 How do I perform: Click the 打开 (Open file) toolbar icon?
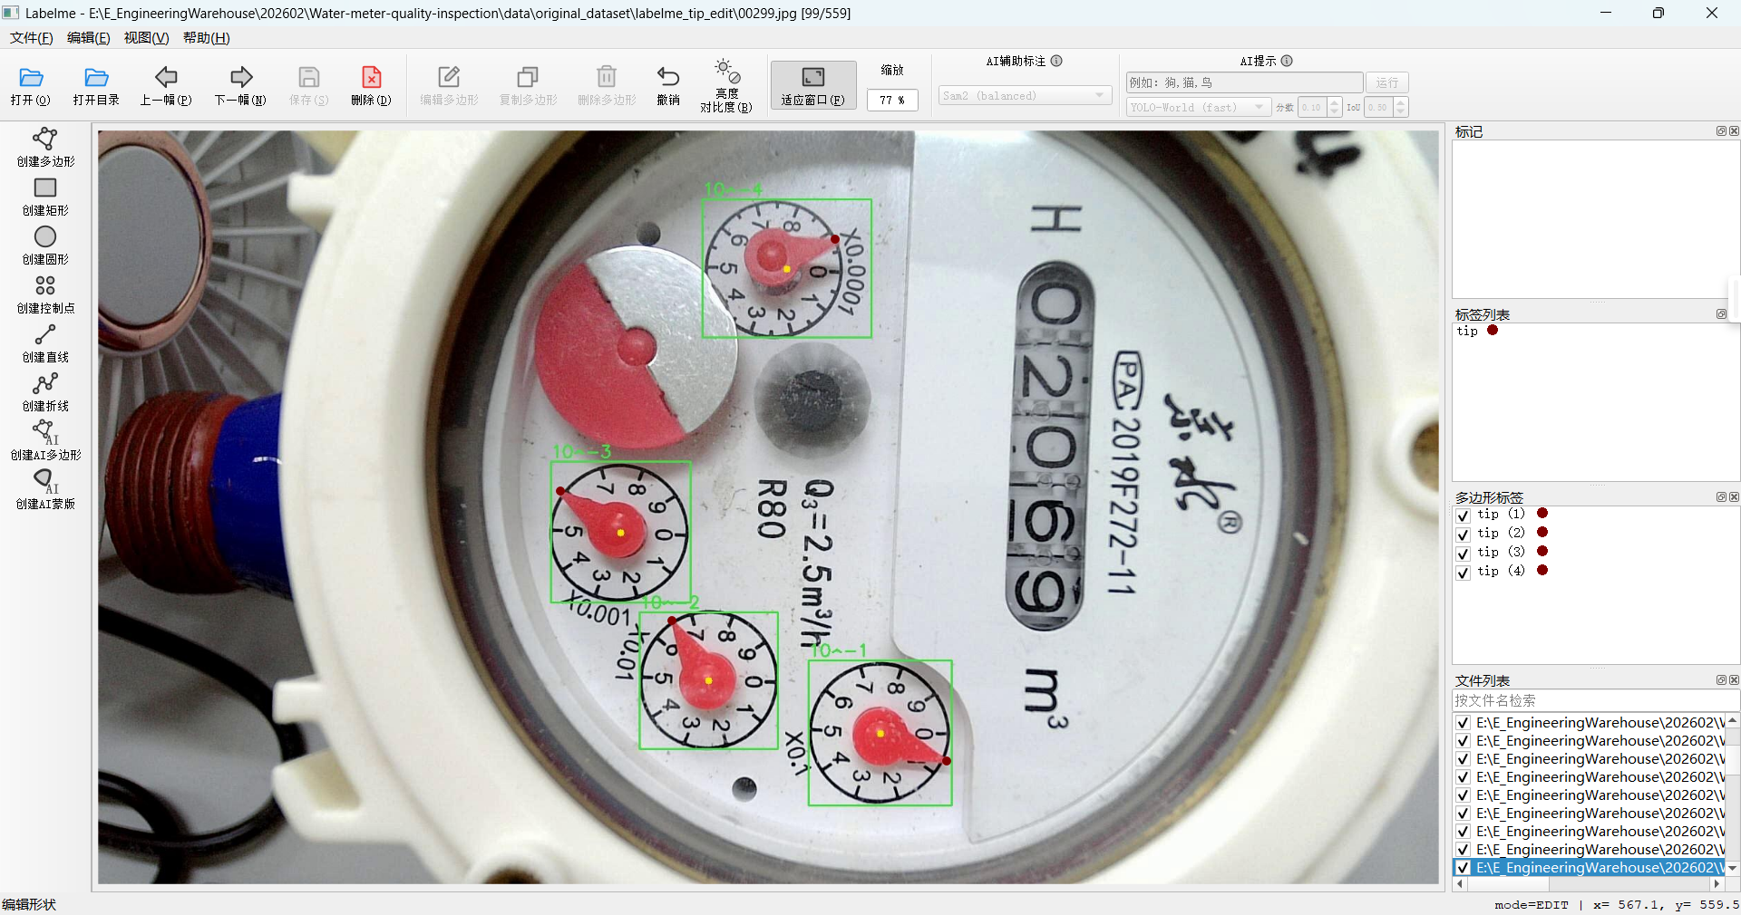(x=31, y=78)
